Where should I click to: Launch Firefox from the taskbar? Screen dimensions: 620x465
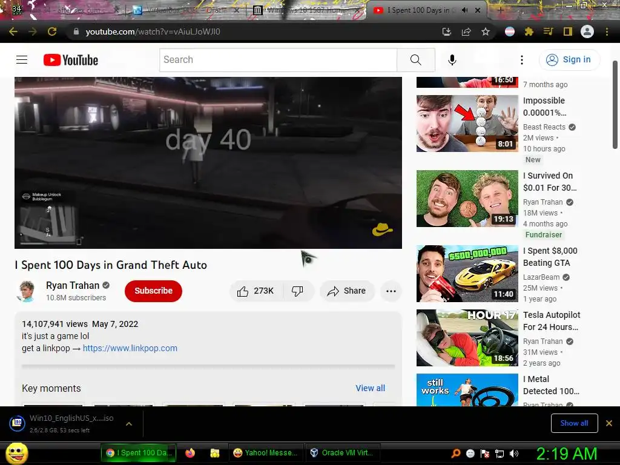tap(190, 453)
